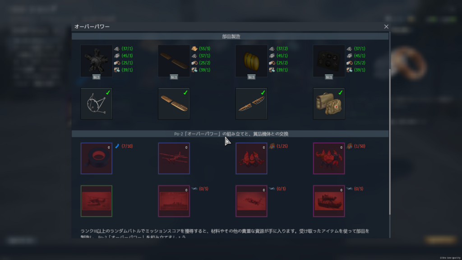Select the tape roll item (7/10)
The width and height of the screenshot is (462, 260).
[x=96, y=158]
